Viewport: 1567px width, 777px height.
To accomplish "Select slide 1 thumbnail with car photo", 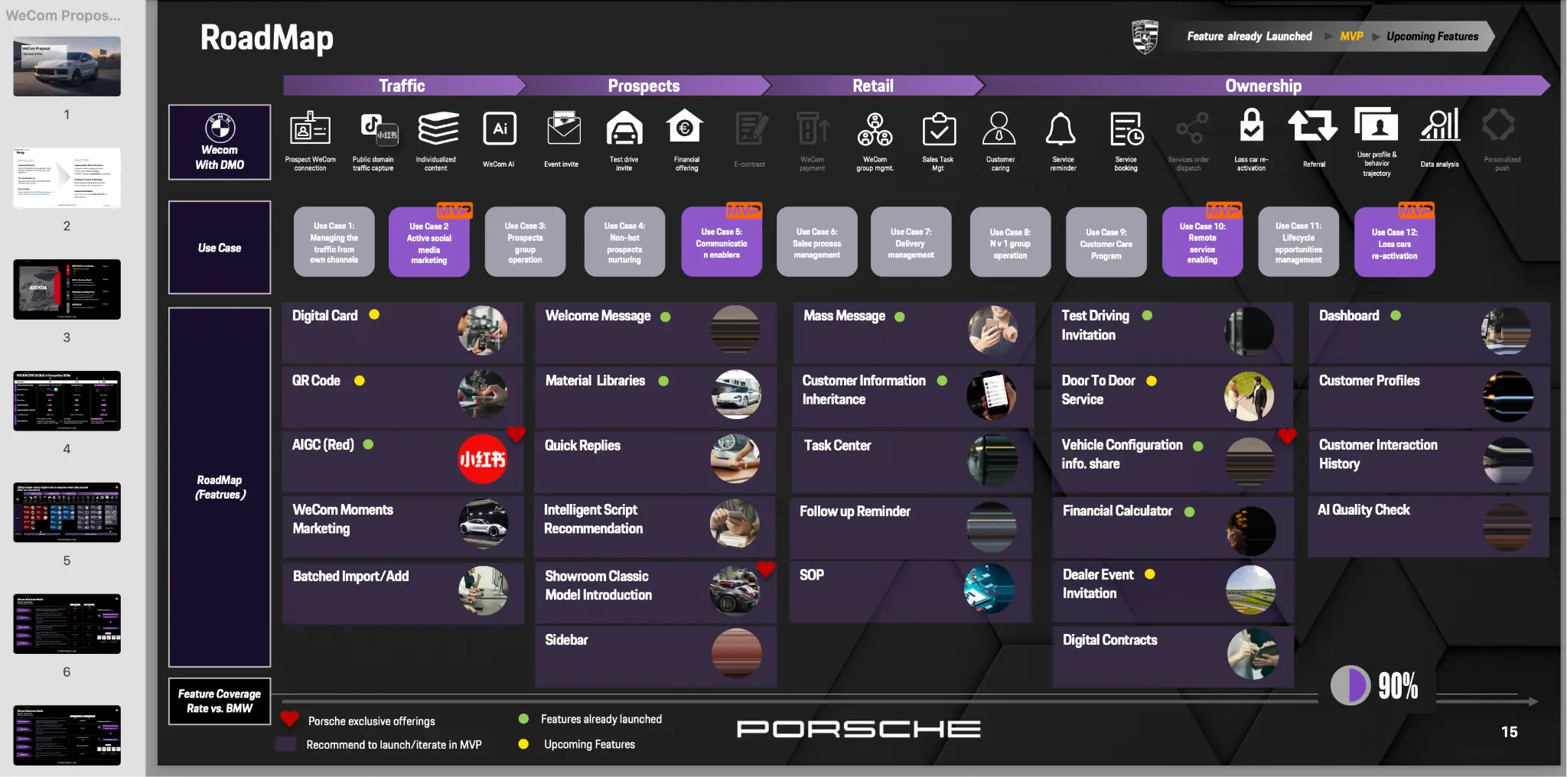I will [67, 67].
